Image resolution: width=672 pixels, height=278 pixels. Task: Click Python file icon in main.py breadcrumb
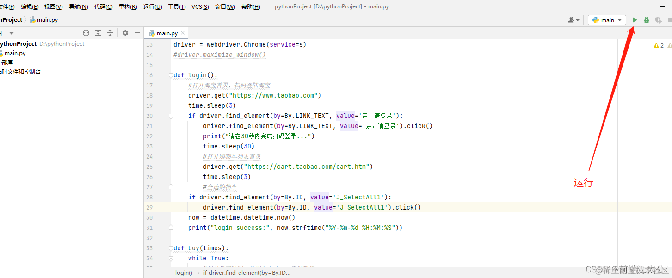[32, 20]
